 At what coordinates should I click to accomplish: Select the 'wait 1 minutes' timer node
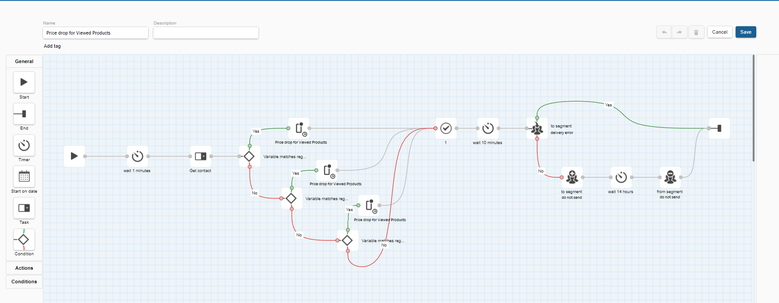[138, 156]
